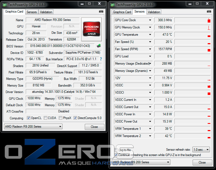Click the camera screenshot icon in Graphics Card window
Viewport: 216px width, 170px height.
101,12
